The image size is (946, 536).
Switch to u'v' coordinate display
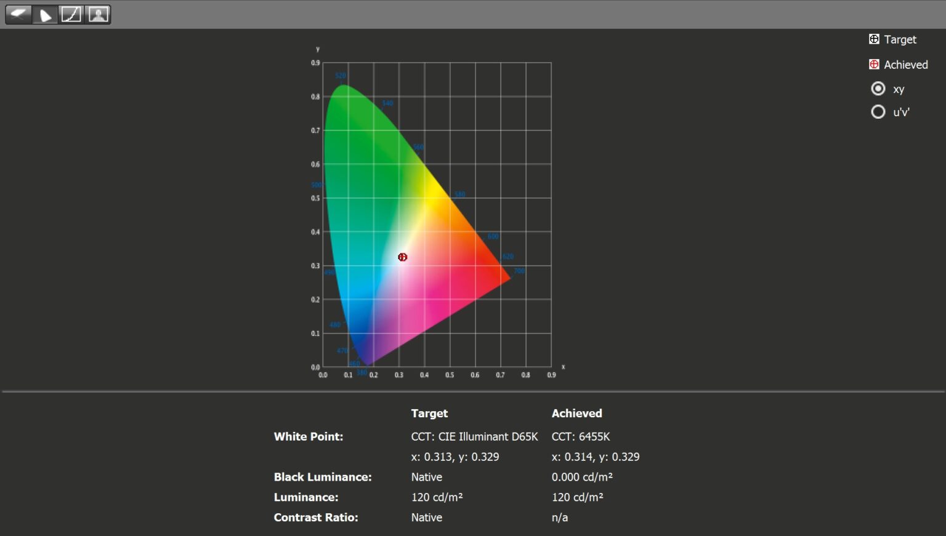click(x=878, y=111)
